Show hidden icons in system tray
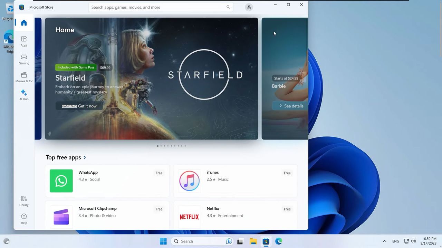This screenshot has width=442, height=248. [384, 241]
